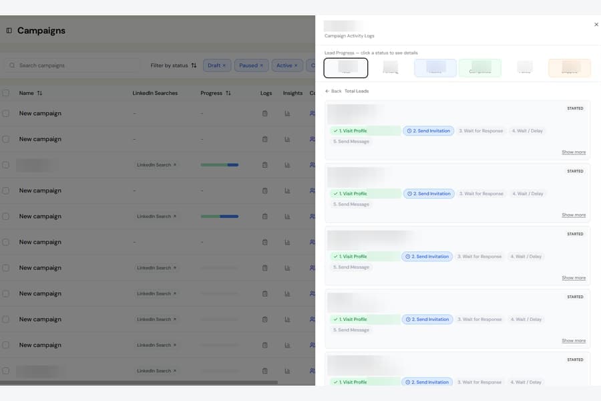Click the Total Leads label
The height and width of the screenshot is (401, 601).
click(357, 92)
